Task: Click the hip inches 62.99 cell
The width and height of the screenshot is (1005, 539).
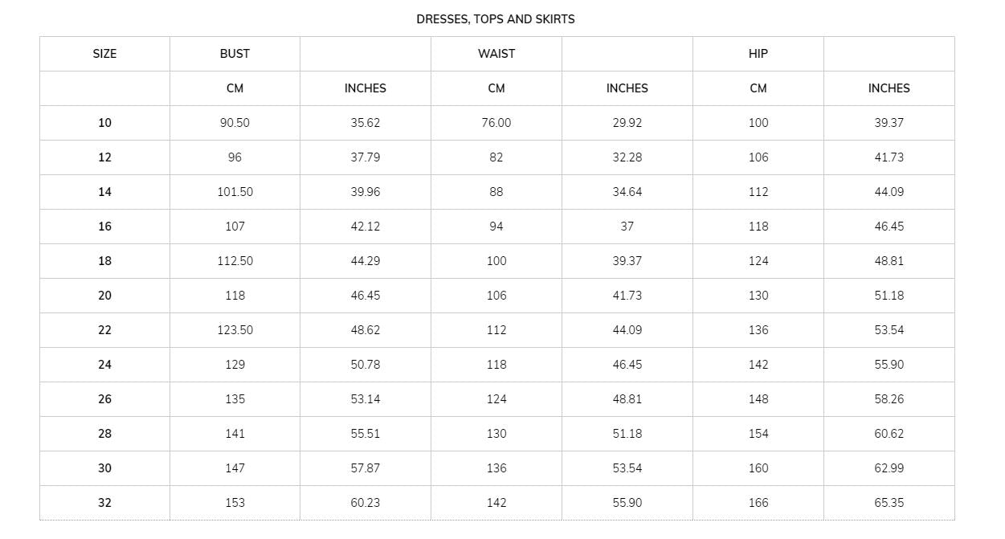Action: [x=889, y=468]
